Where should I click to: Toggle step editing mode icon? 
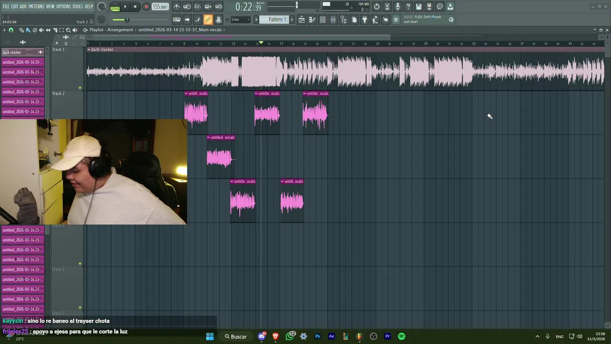point(198,20)
